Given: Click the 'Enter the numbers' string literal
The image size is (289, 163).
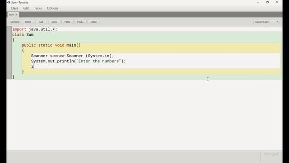Looking at the screenshot, I should click(x=98, y=61).
